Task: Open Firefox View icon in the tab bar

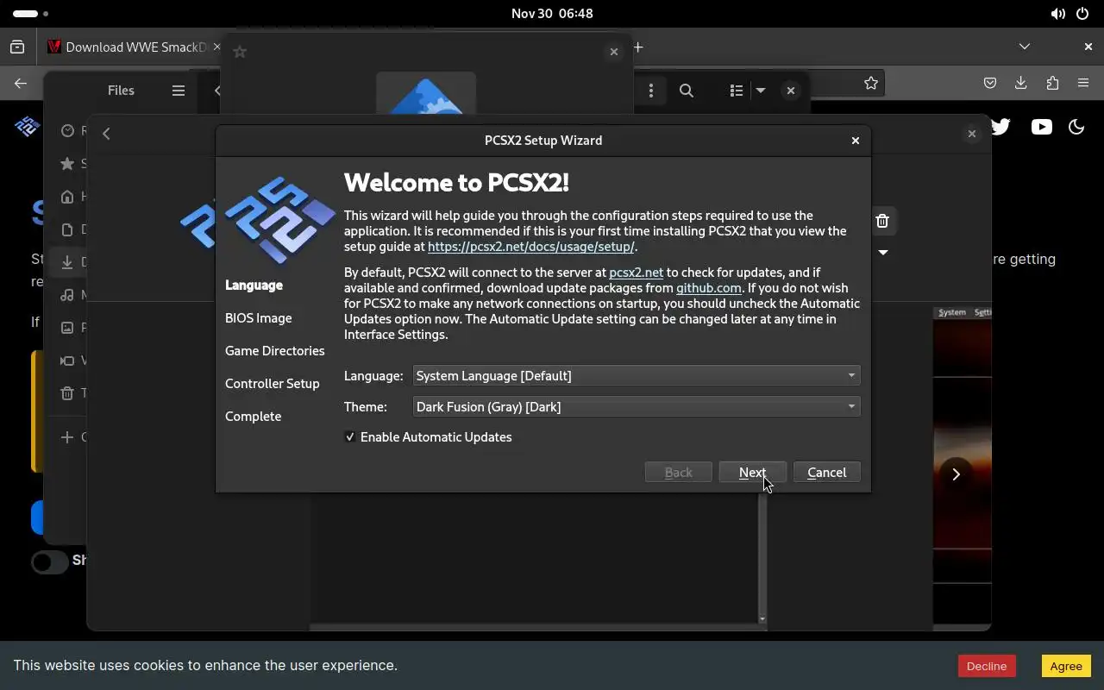Action: [17, 47]
